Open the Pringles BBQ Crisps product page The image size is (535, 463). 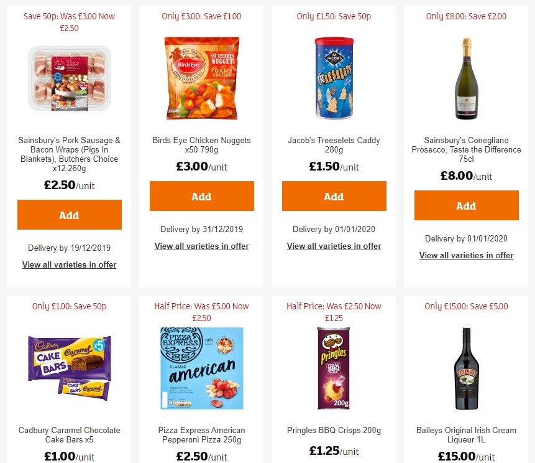(334, 430)
